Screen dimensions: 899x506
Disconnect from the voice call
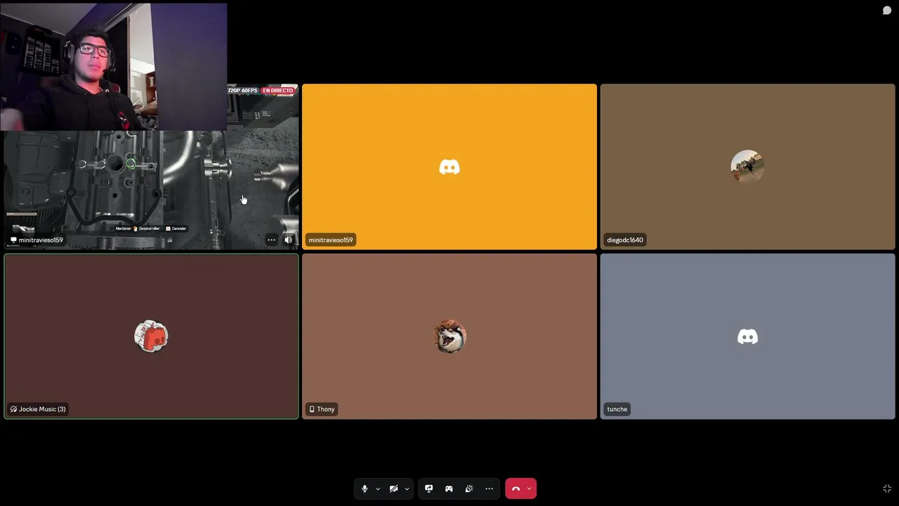coord(516,488)
